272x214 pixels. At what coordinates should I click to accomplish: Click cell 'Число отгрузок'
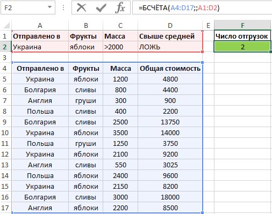click(x=242, y=36)
